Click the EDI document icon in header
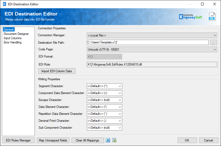This screenshot has height=146, width=221. click(212, 17)
